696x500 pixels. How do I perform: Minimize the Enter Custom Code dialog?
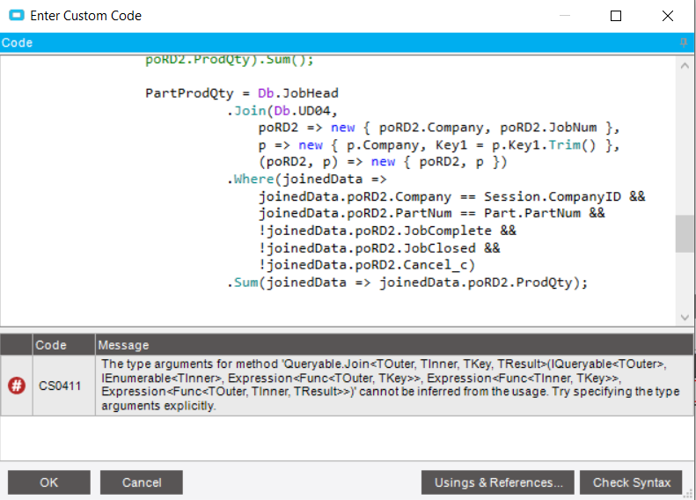pyautogui.click(x=565, y=16)
